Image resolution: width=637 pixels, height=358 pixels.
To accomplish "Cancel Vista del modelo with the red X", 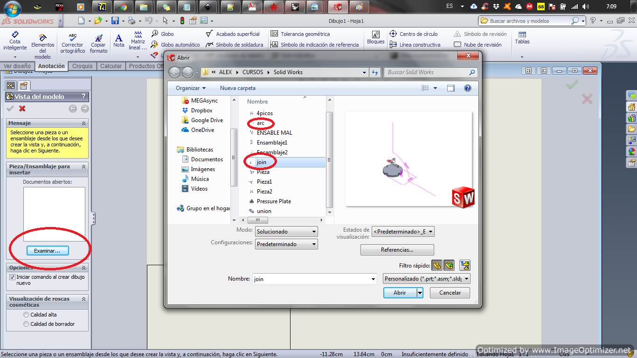I will click(x=22, y=109).
